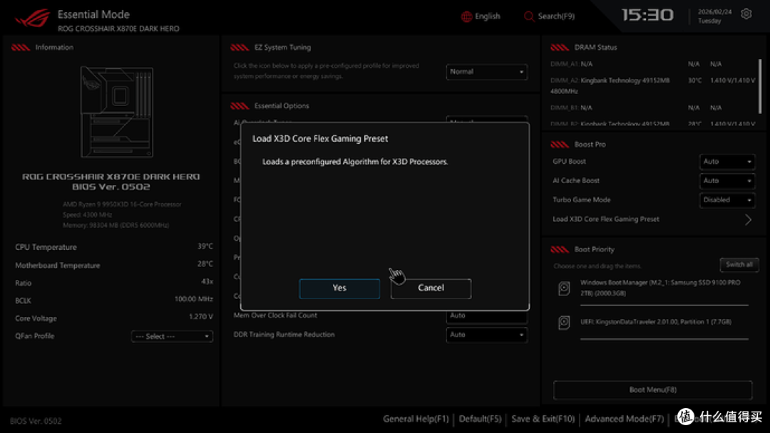Screen dimensions: 770x433
Task: Click the 15:30 clock display
Action: tap(647, 15)
